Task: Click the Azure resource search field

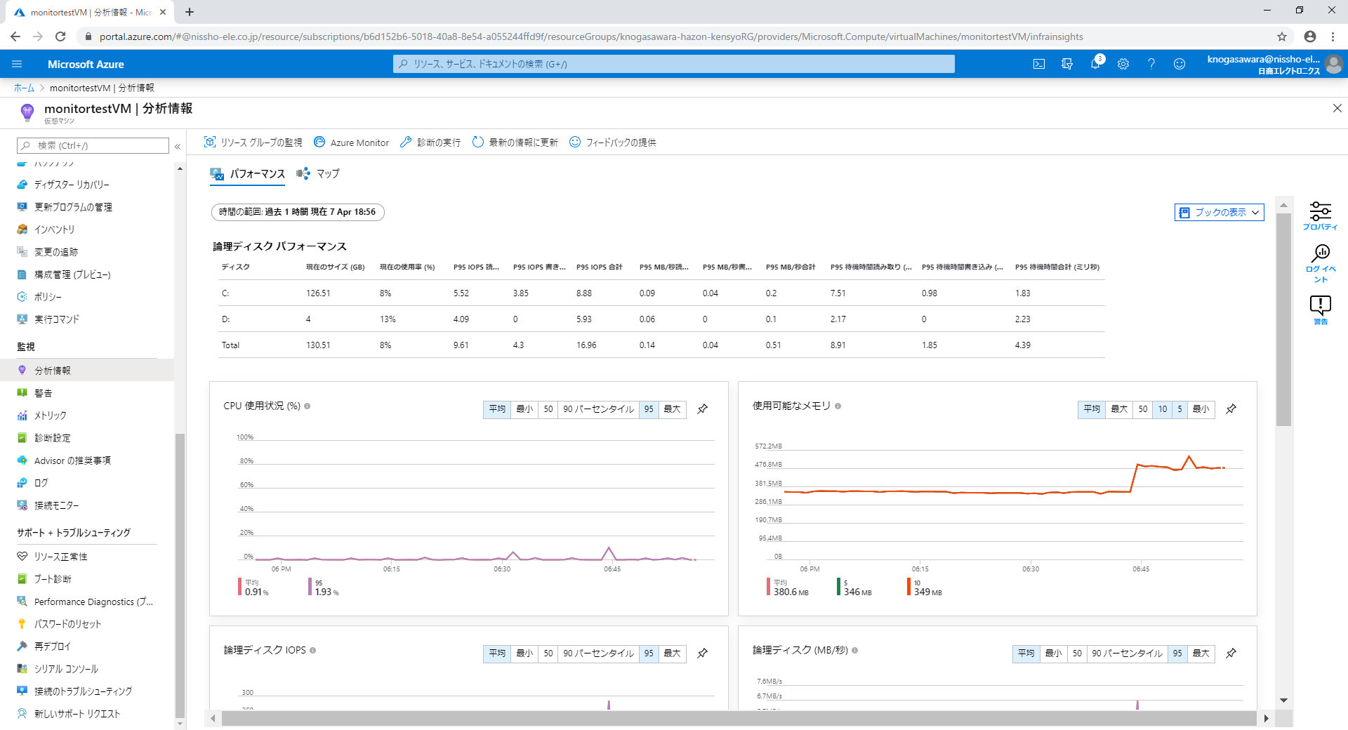Action: 674,64
